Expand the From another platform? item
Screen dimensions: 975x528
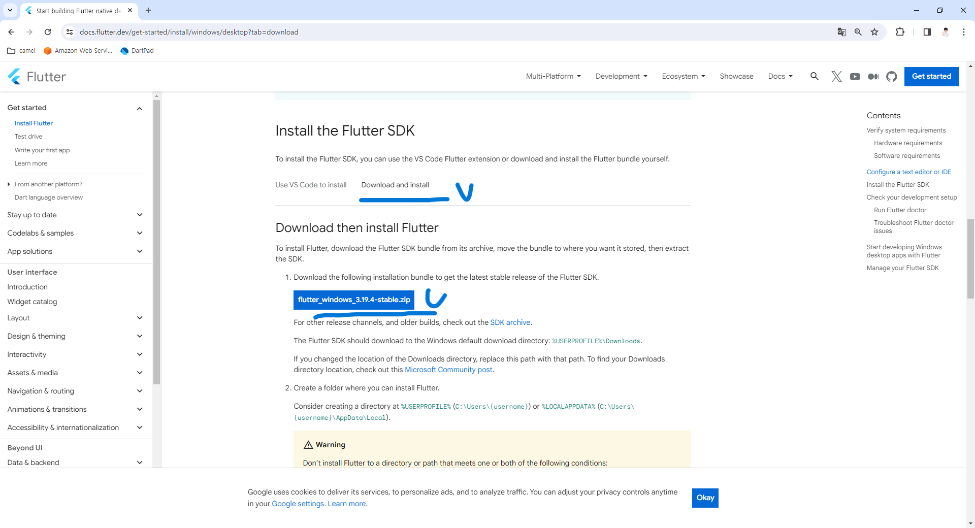click(48, 184)
